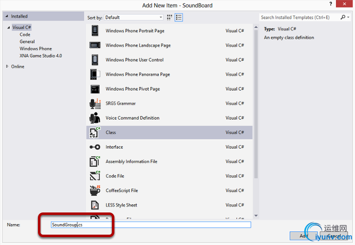Select the Windows Phone Pivot Page icon
This screenshot has width=355, height=245.
(95, 89)
